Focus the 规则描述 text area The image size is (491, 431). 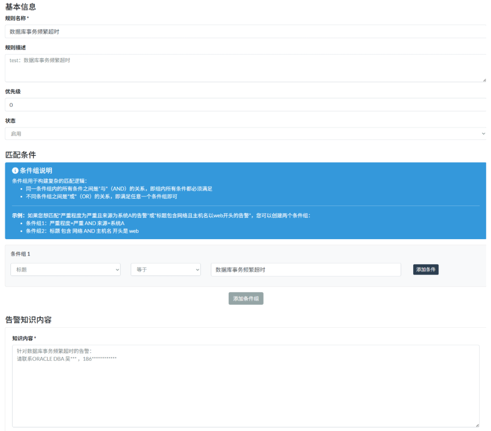tap(245, 68)
